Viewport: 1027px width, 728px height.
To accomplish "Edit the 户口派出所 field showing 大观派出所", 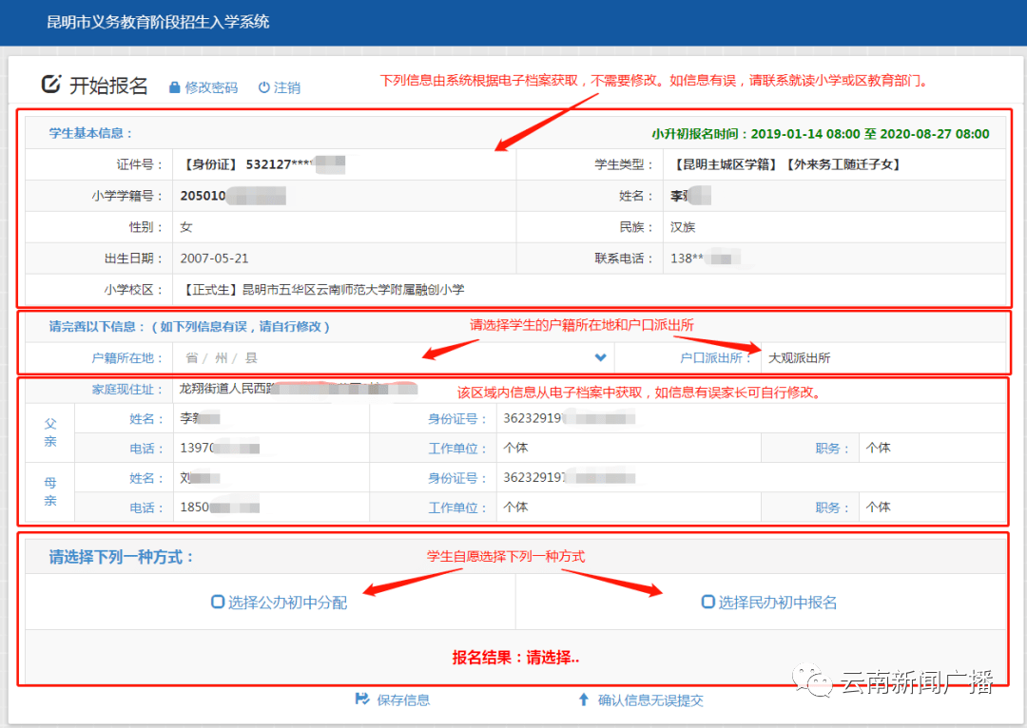I will [x=882, y=358].
